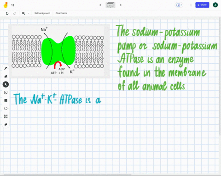Viewport: 221px width, 176px height.
Task: Click the horizontal scrollbar at bottom
Action: tap(68, 174)
